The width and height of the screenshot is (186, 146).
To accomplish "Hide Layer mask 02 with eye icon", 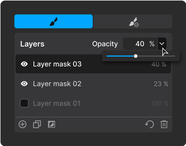I will tap(24, 84).
